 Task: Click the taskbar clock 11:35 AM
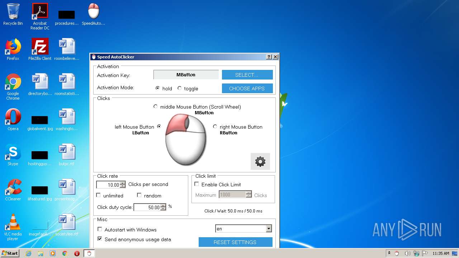tap(441, 253)
